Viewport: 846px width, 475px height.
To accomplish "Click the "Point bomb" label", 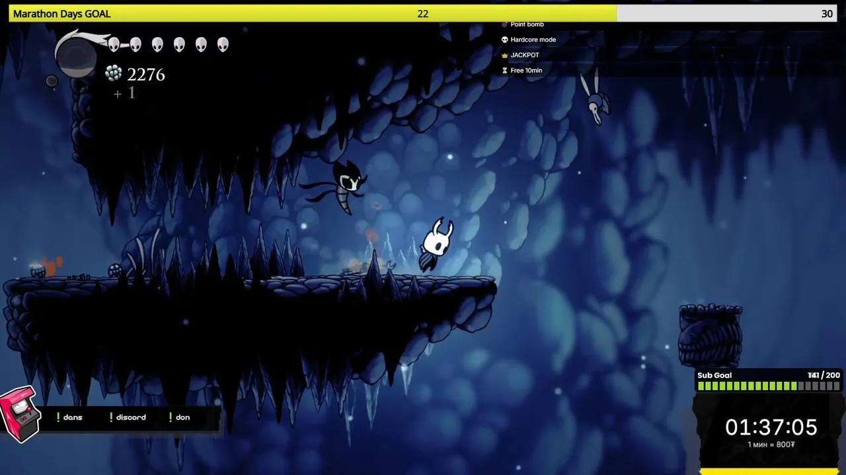I will (x=527, y=24).
